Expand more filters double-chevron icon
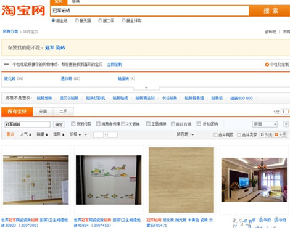The height and width of the screenshot is (228, 290). (286, 124)
